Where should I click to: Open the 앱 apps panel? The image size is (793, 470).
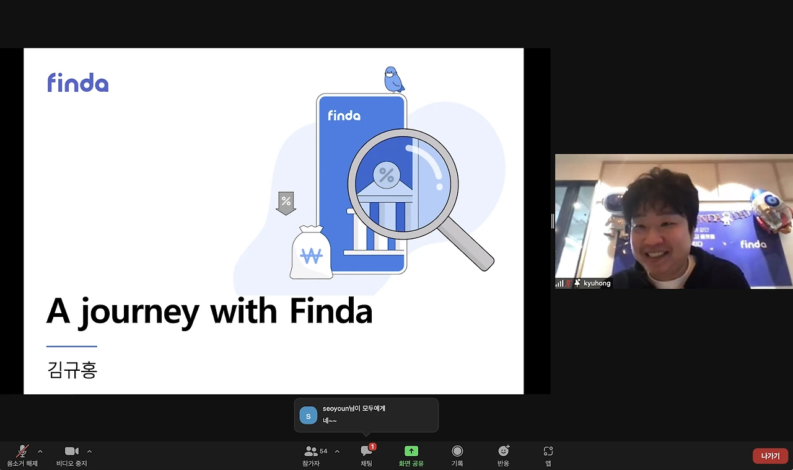coord(548,456)
